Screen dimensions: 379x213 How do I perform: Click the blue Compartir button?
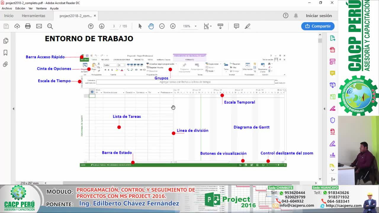(x=318, y=26)
